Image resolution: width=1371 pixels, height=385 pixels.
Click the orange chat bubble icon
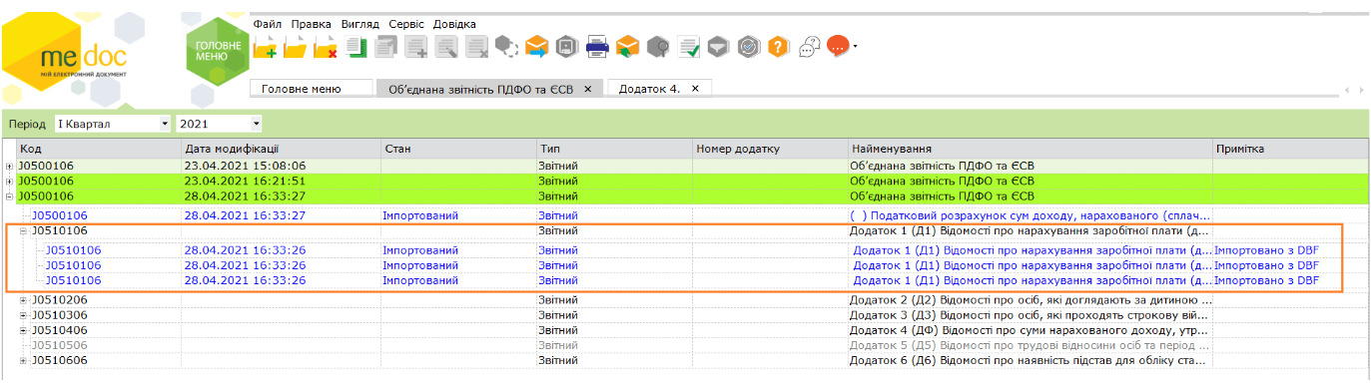click(x=838, y=46)
